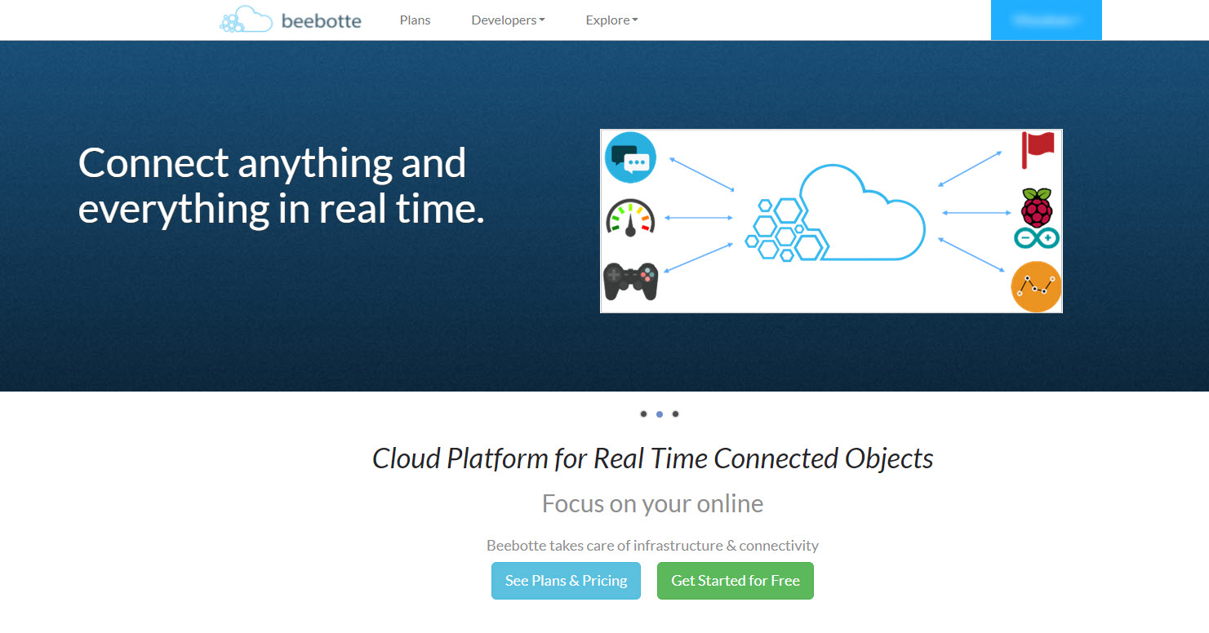1209x633 pixels.
Task: Click the game controller icon
Action: 629,281
